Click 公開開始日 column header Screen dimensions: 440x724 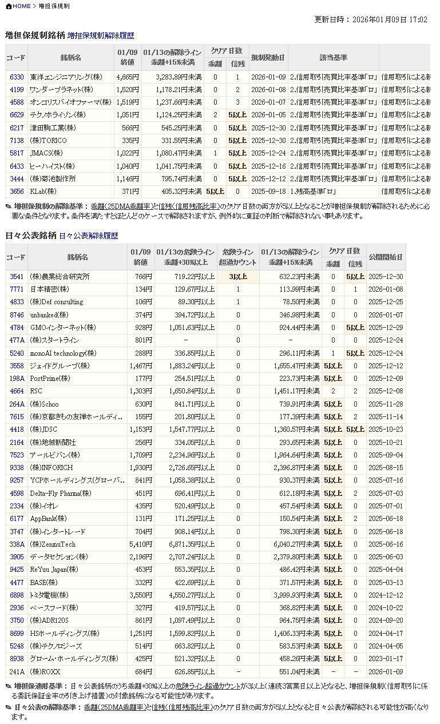click(386, 257)
